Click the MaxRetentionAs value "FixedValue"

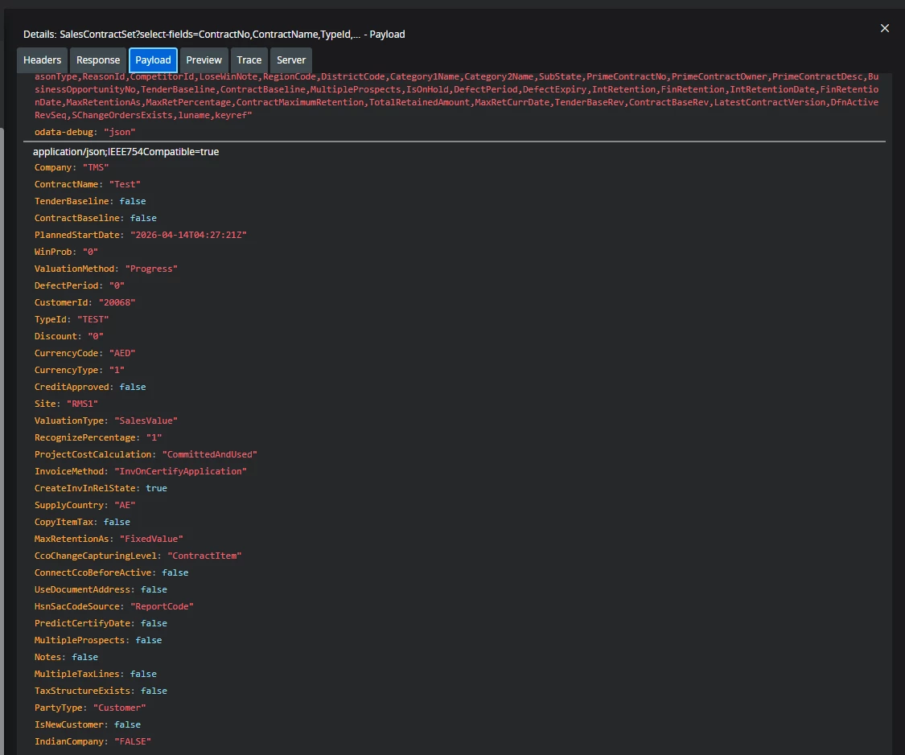tap(151, 539)
